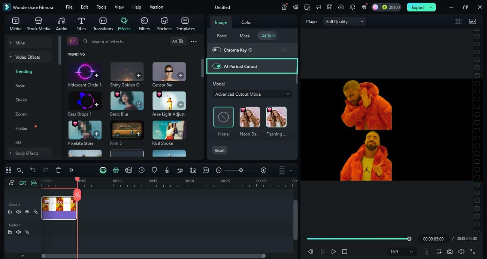Add the Censor Bar effect

click(x=181, y=75)
